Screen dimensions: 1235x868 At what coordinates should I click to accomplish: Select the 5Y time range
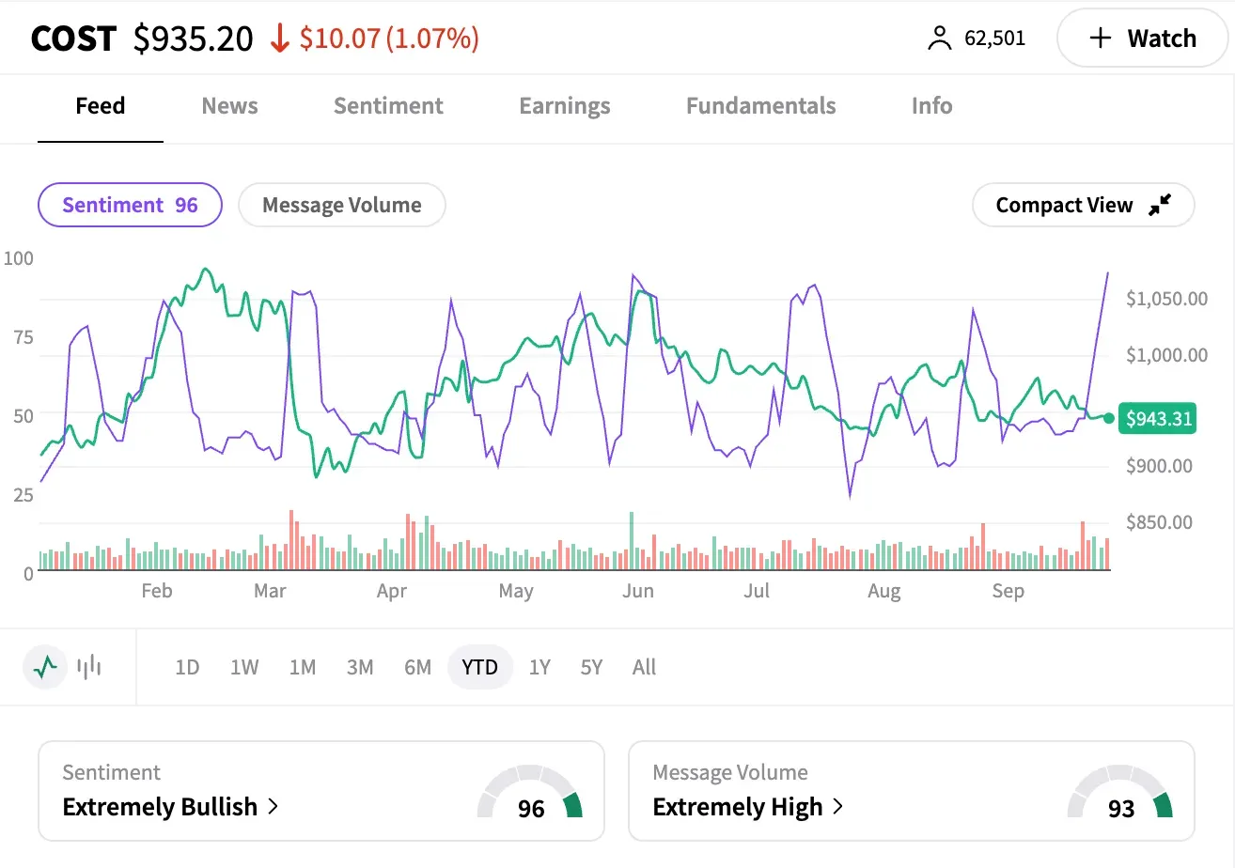(x=591, y=667)
